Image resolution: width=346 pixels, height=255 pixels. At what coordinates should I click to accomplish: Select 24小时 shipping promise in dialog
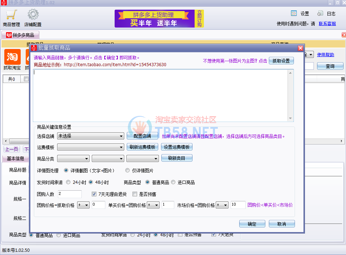point(68,182)
